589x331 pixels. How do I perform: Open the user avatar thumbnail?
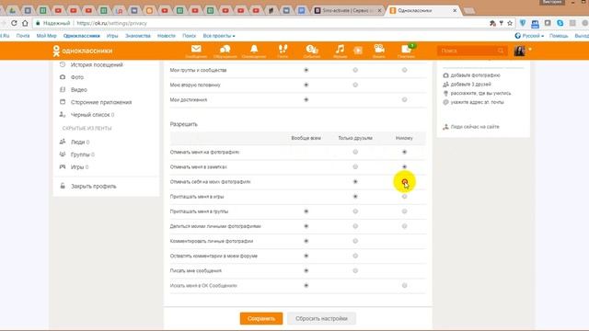point(519,51)
